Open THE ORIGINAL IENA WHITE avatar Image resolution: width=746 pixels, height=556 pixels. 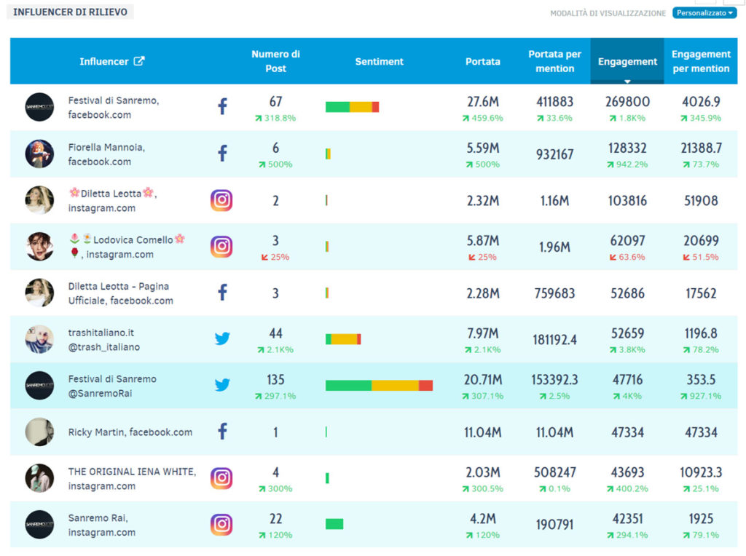pos(39,478)
